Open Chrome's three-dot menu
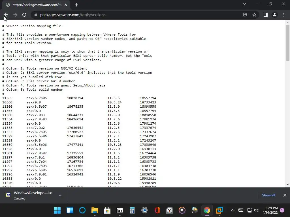Viewport: 290px width, 217px height. [x=284, y=15]
